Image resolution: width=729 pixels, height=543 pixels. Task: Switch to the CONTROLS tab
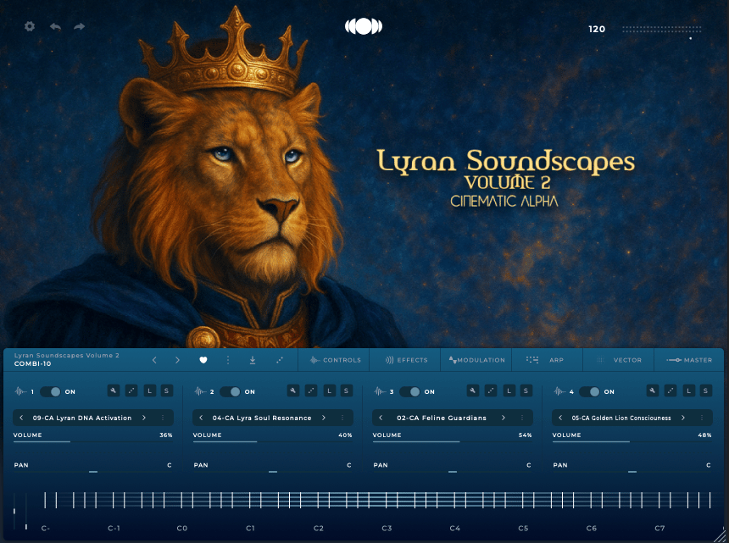(335, 360)
